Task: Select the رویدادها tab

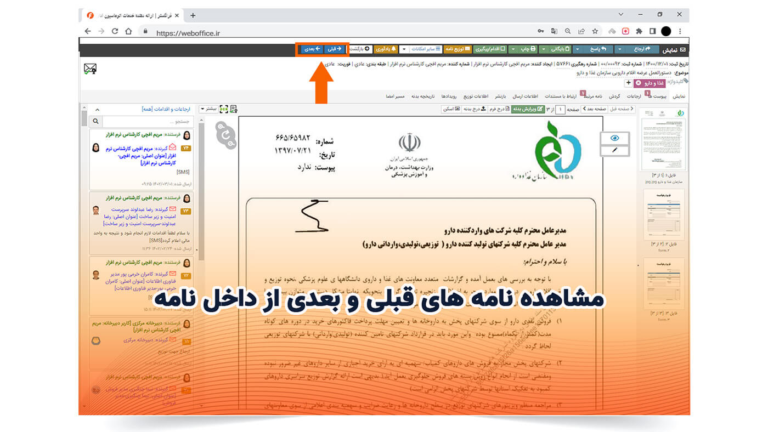Action: [x=449, y=96]
